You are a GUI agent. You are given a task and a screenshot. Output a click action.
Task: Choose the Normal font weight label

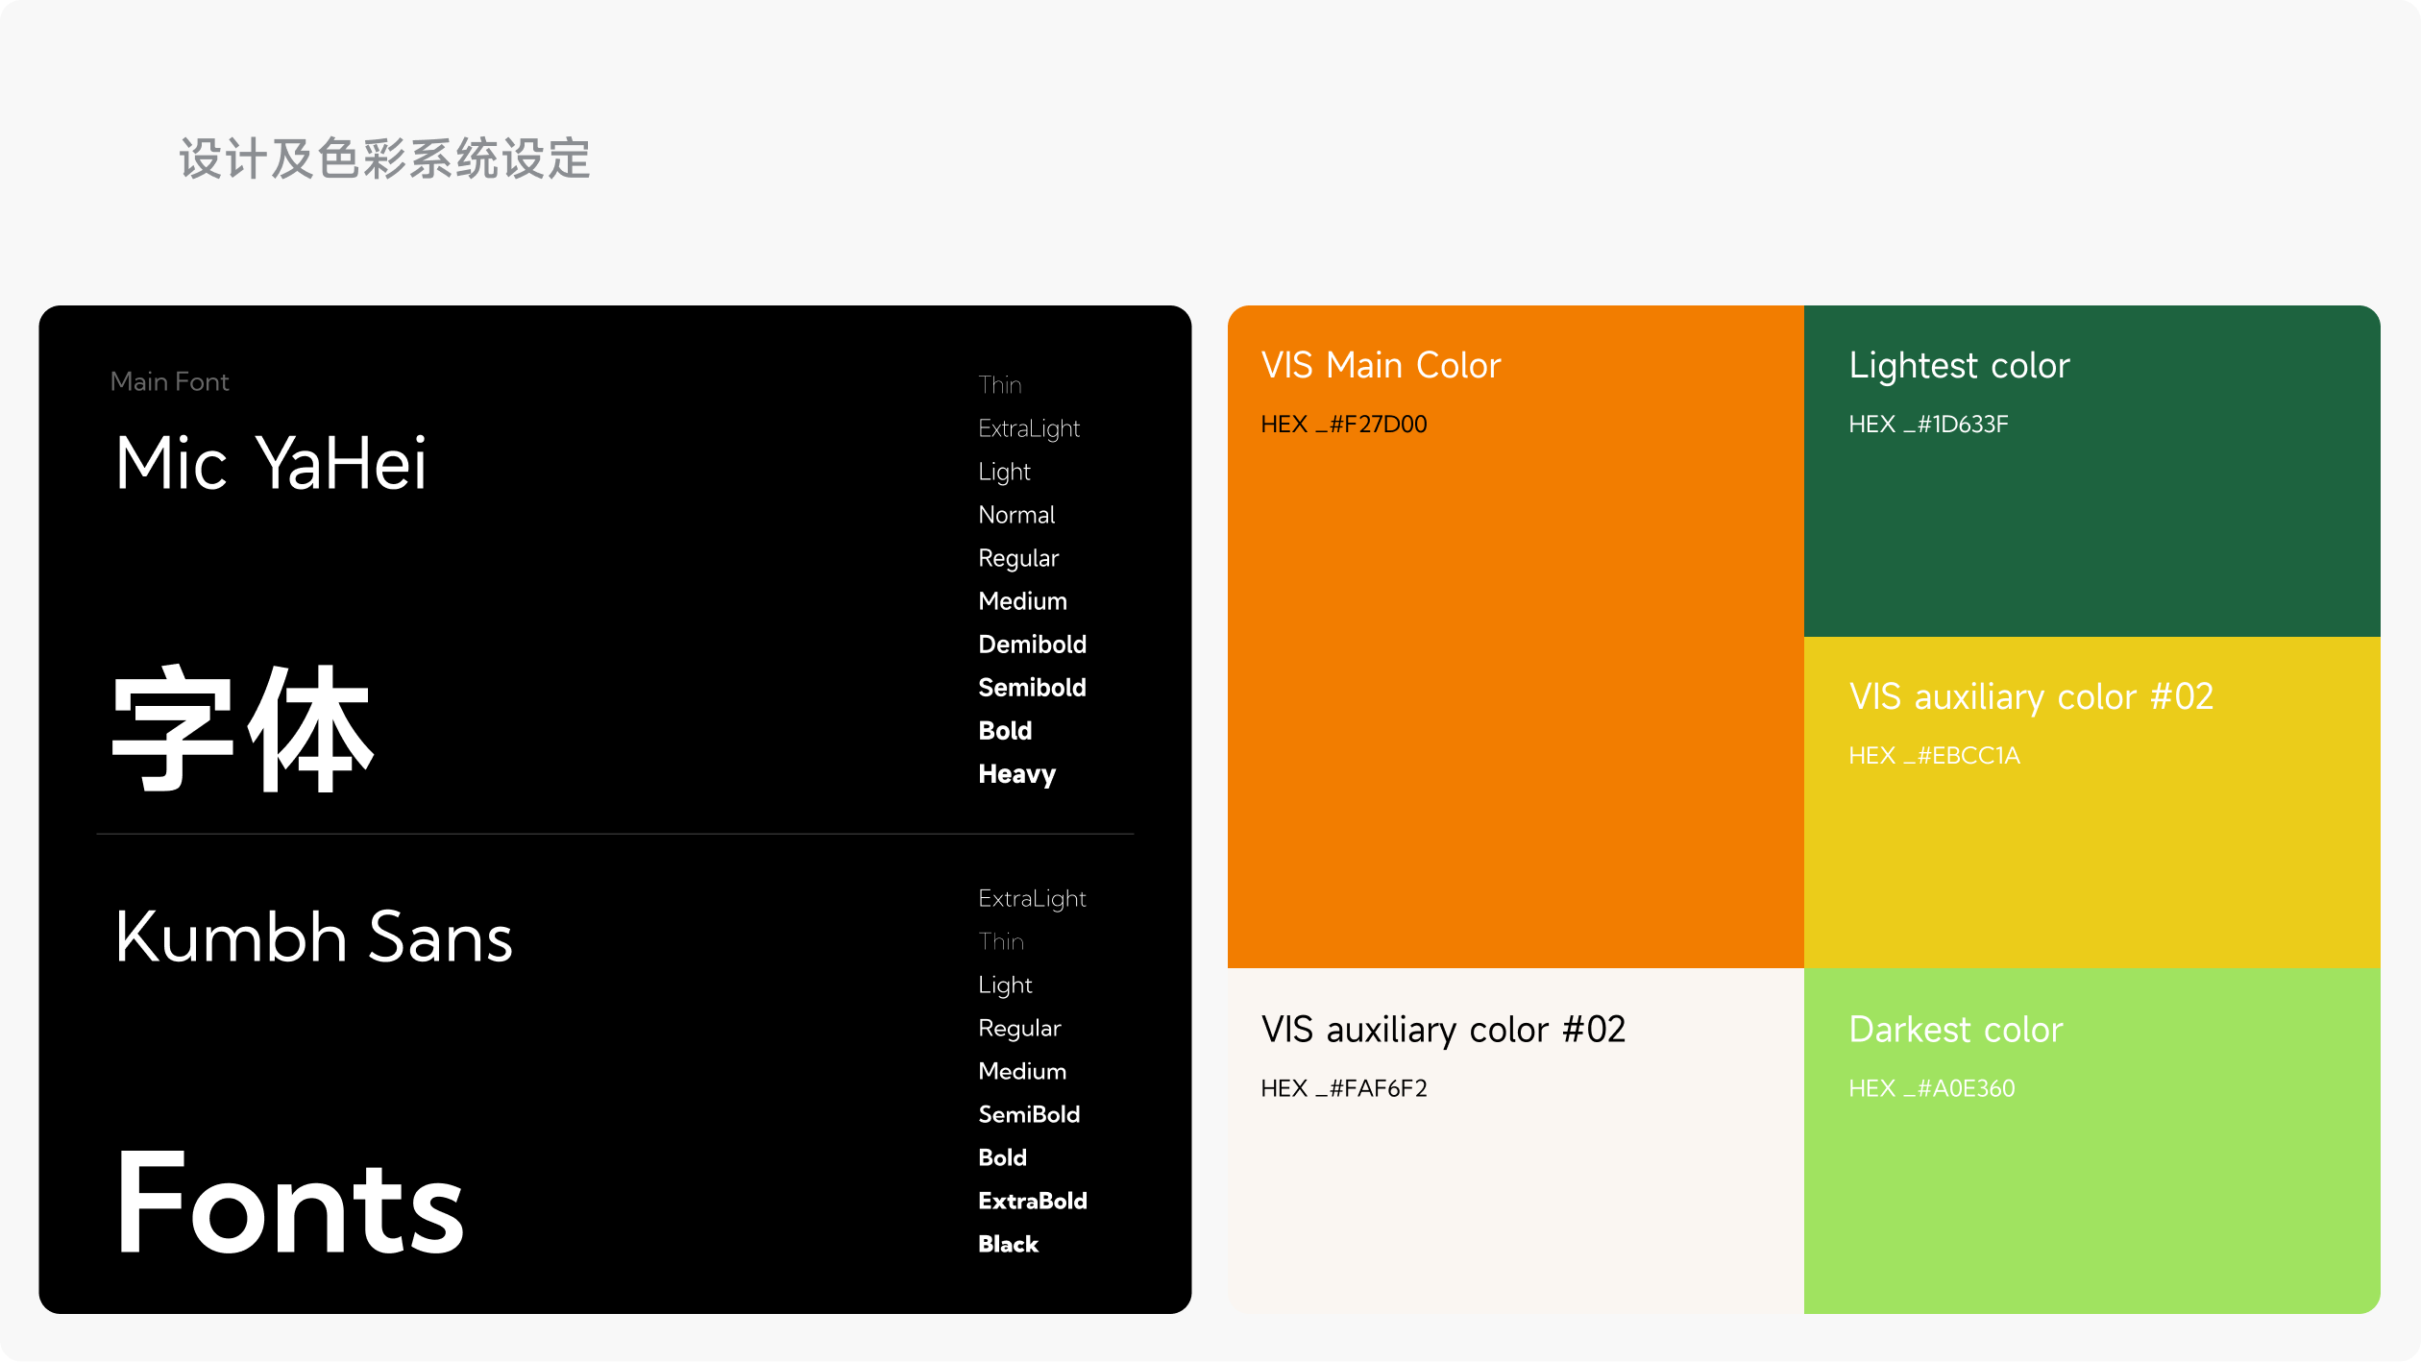pos(1016,515)
